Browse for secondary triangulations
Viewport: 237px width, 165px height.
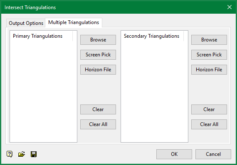(x=209, y=40)
